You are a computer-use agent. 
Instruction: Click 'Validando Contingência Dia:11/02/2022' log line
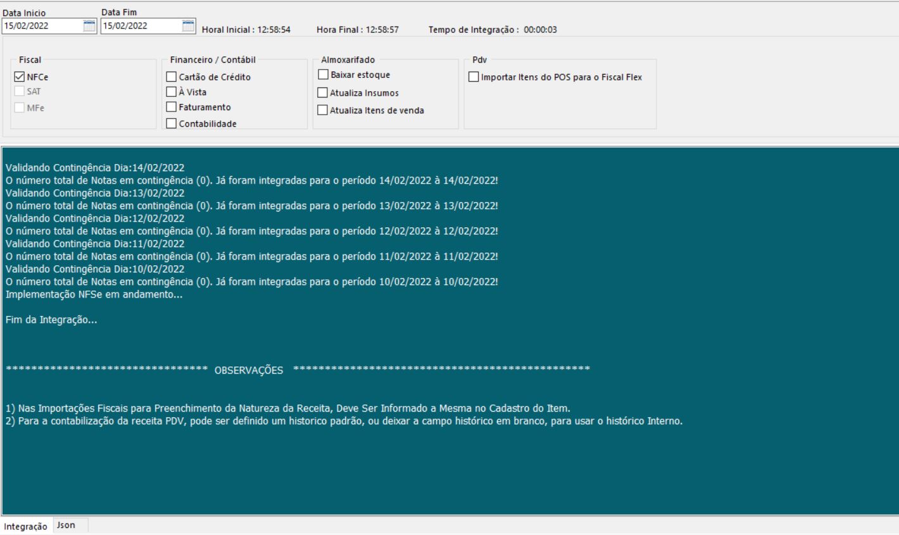tap(95, 244)
